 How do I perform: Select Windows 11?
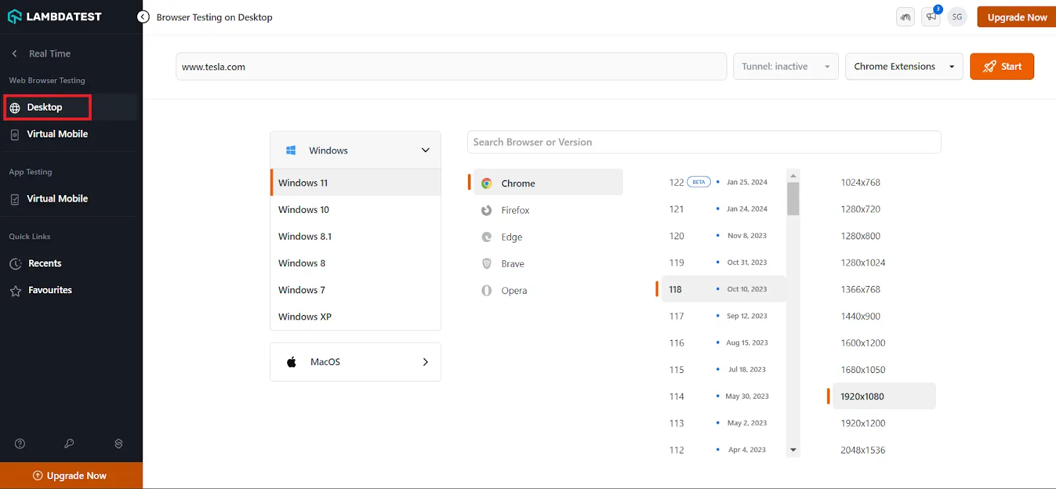coord(355,183)
